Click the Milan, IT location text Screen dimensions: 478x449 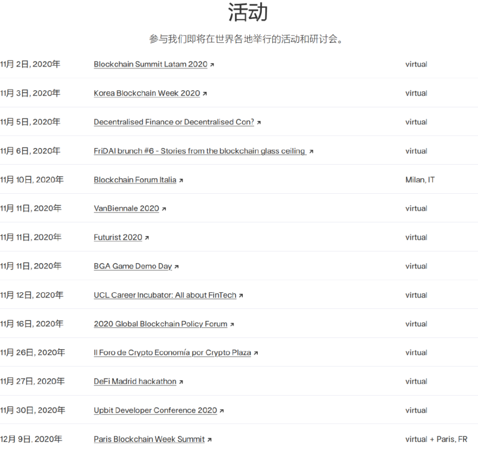pos(420,180)
